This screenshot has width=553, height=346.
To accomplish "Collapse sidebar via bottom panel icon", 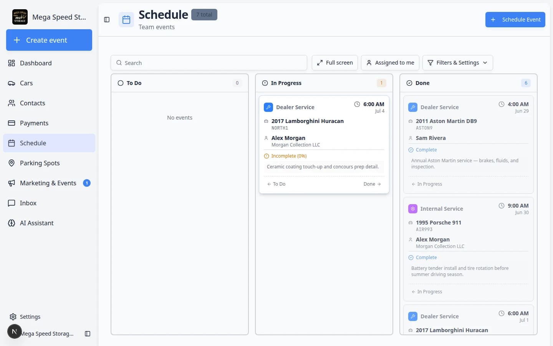I will 88,334.
